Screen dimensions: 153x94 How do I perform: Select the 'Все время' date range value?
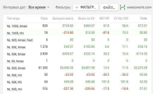(37, 7)
